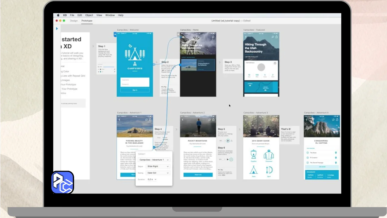Click the Sport bow icon on Adventure 3
The width and height of the screenshot is (387, 218).
[269, 170]
